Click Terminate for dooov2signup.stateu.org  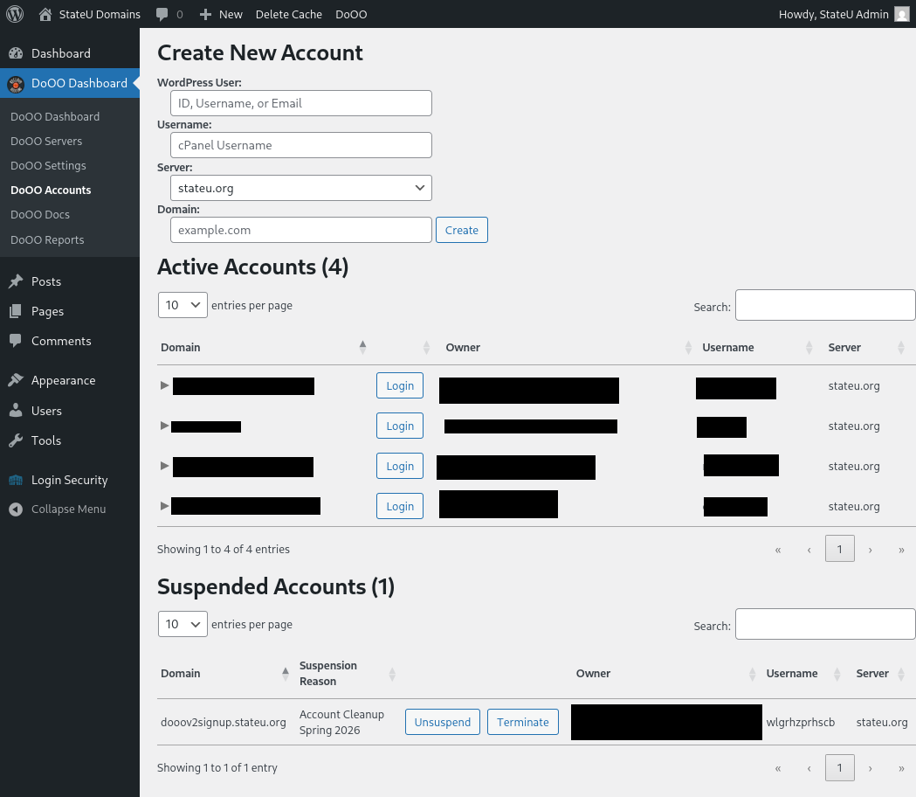pyautogui.click(x=523, y=722)
